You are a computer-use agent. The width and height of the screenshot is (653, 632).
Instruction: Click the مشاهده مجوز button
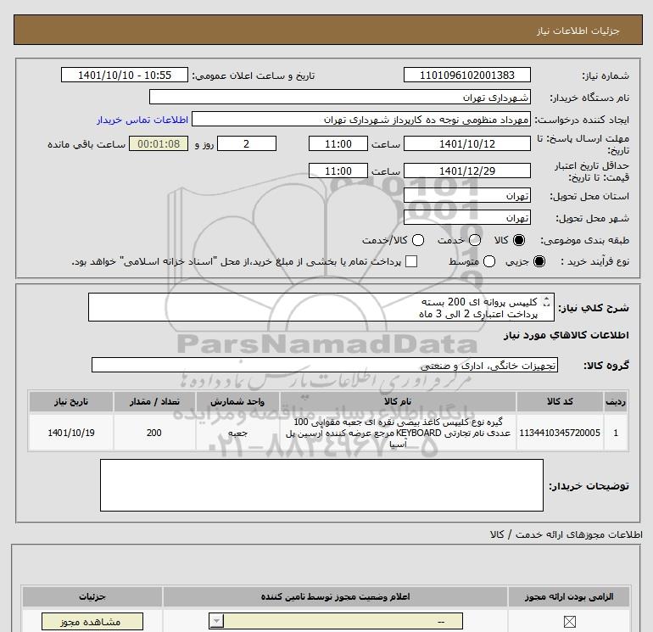tap(92, 622)
